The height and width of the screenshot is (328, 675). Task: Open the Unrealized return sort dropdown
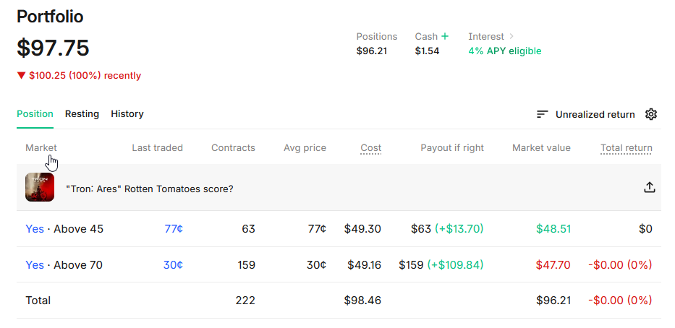[595, 114]
